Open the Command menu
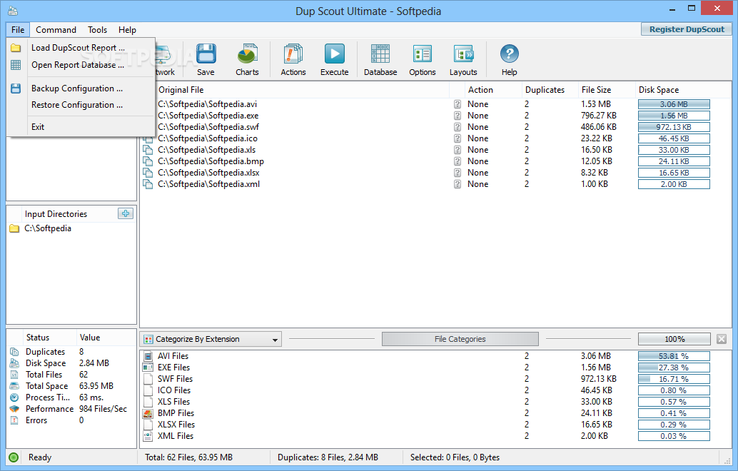Viewport: 738px width, 471px height. tap(56, 30)
